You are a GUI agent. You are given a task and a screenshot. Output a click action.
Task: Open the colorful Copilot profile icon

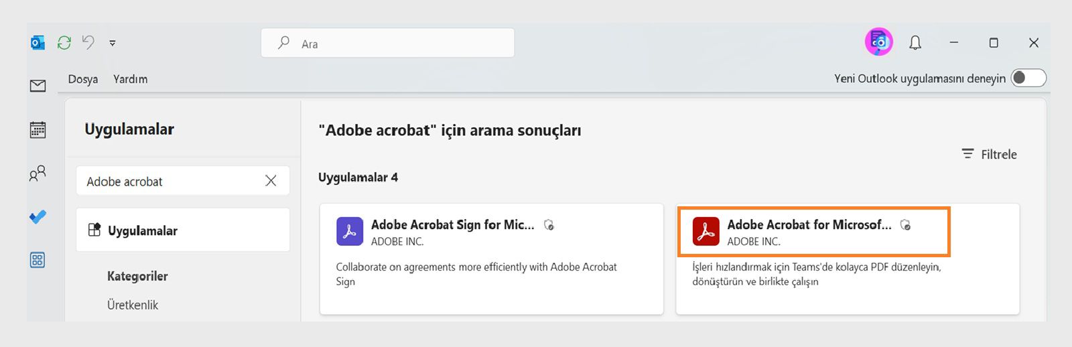click(878, 42)
